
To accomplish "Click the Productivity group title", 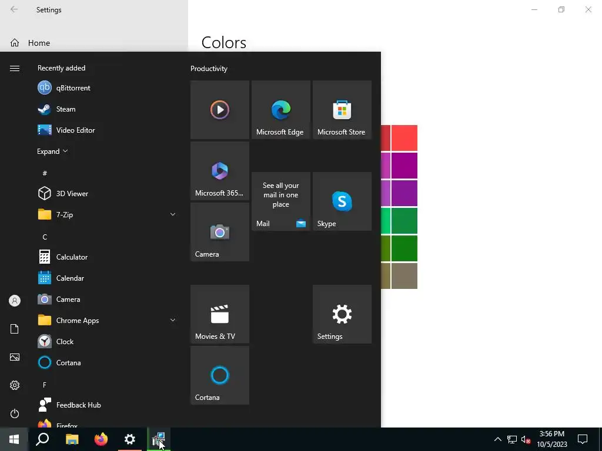I will click(x=209, y=69).
